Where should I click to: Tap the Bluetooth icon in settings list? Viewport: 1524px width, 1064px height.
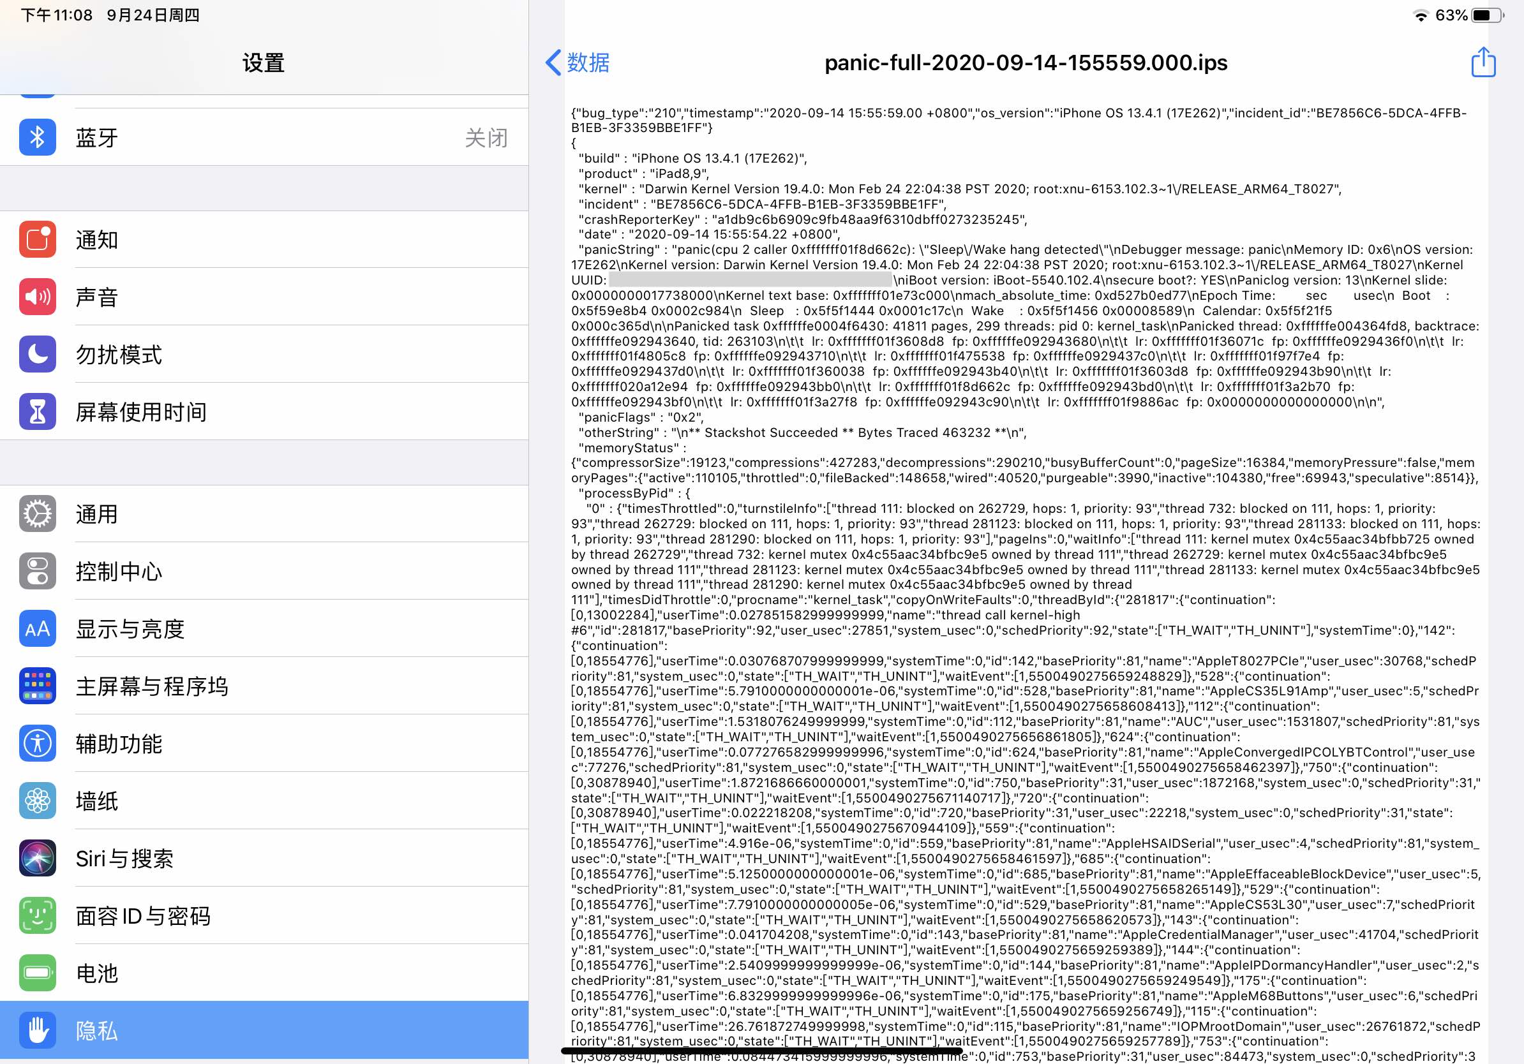[x=38, y=137]
